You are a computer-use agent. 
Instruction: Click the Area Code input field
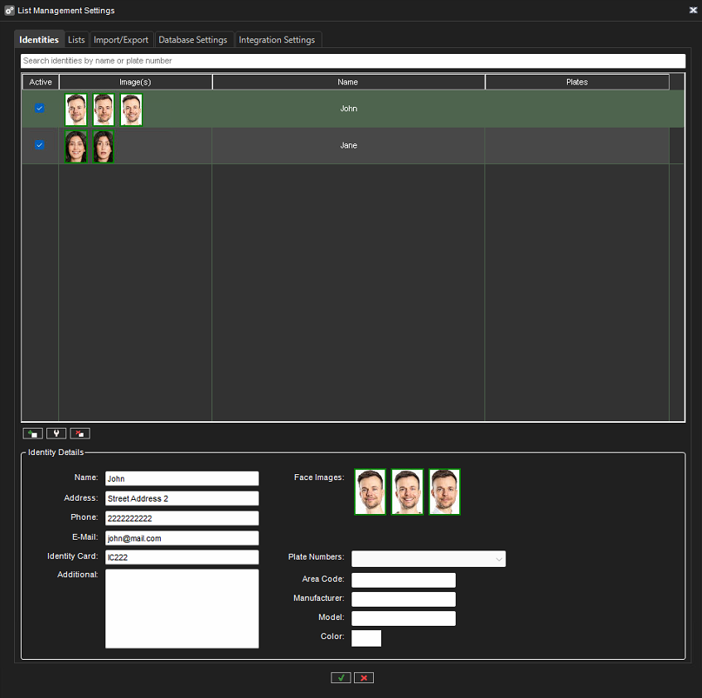click(404, 579)
